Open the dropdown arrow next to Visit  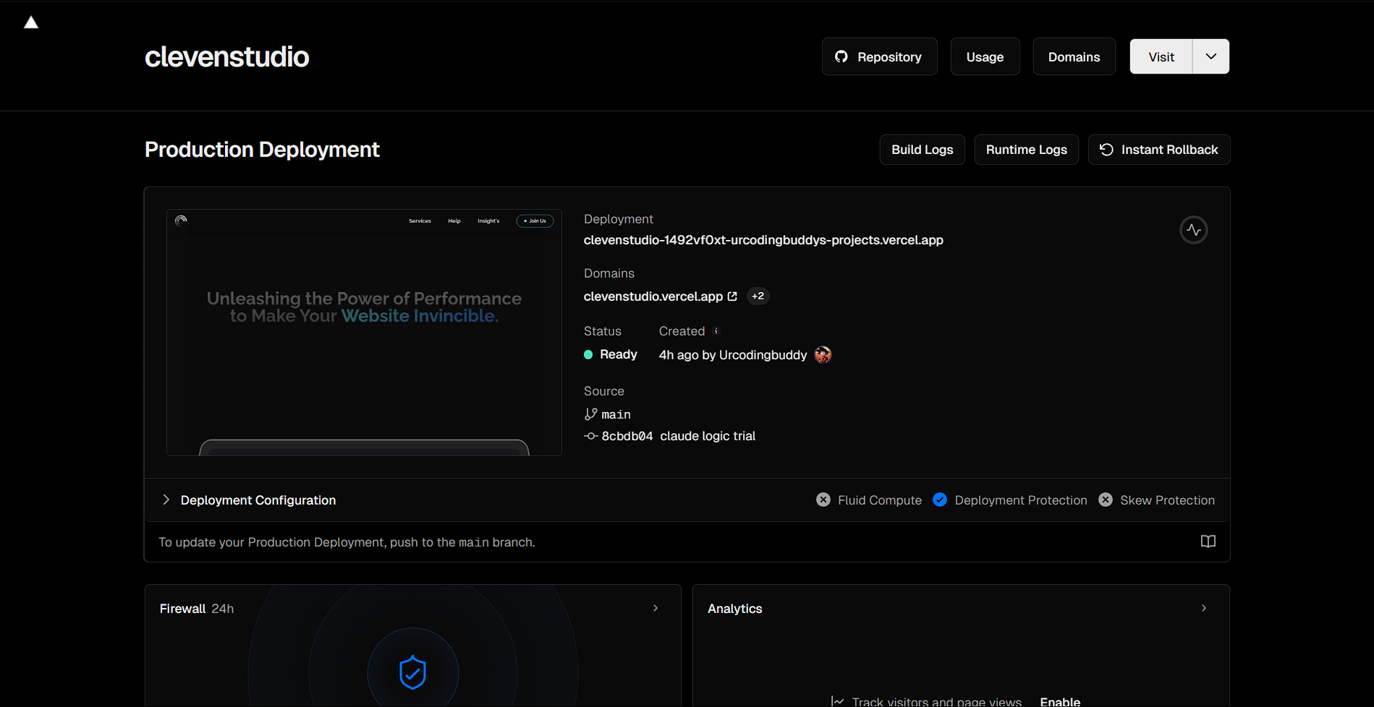coord(1210,56)
